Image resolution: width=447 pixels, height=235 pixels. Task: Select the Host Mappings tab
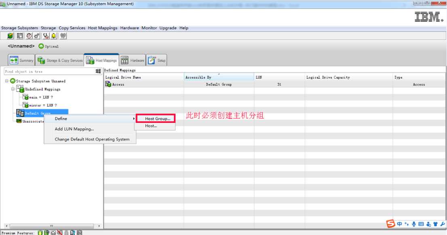101,61
